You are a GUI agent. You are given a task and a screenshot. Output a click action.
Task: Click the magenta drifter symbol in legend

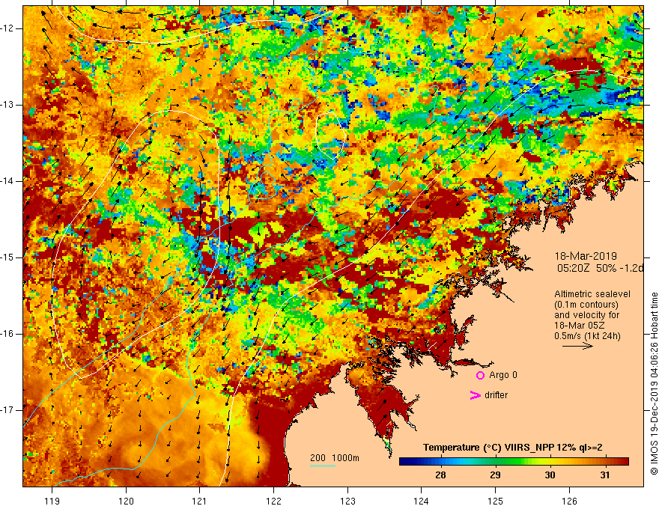[x=475, y=395]
